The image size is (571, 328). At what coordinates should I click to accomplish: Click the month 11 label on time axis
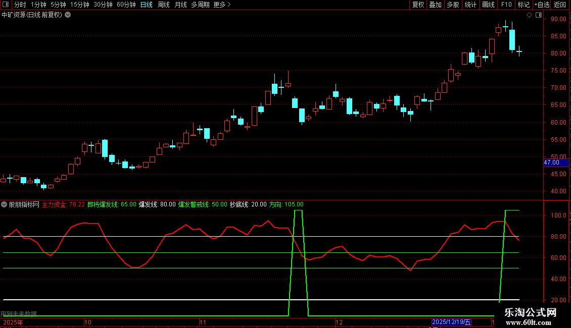click(203, 322)
